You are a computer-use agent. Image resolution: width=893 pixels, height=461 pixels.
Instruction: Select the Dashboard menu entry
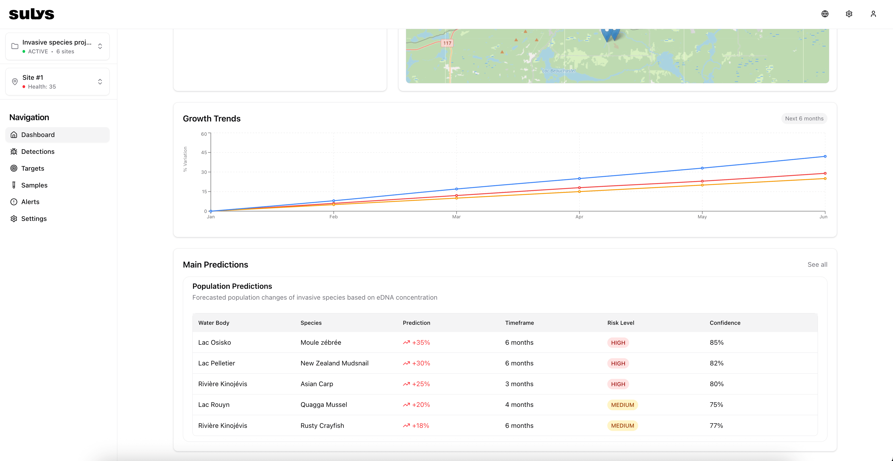[x=38, y=134]
